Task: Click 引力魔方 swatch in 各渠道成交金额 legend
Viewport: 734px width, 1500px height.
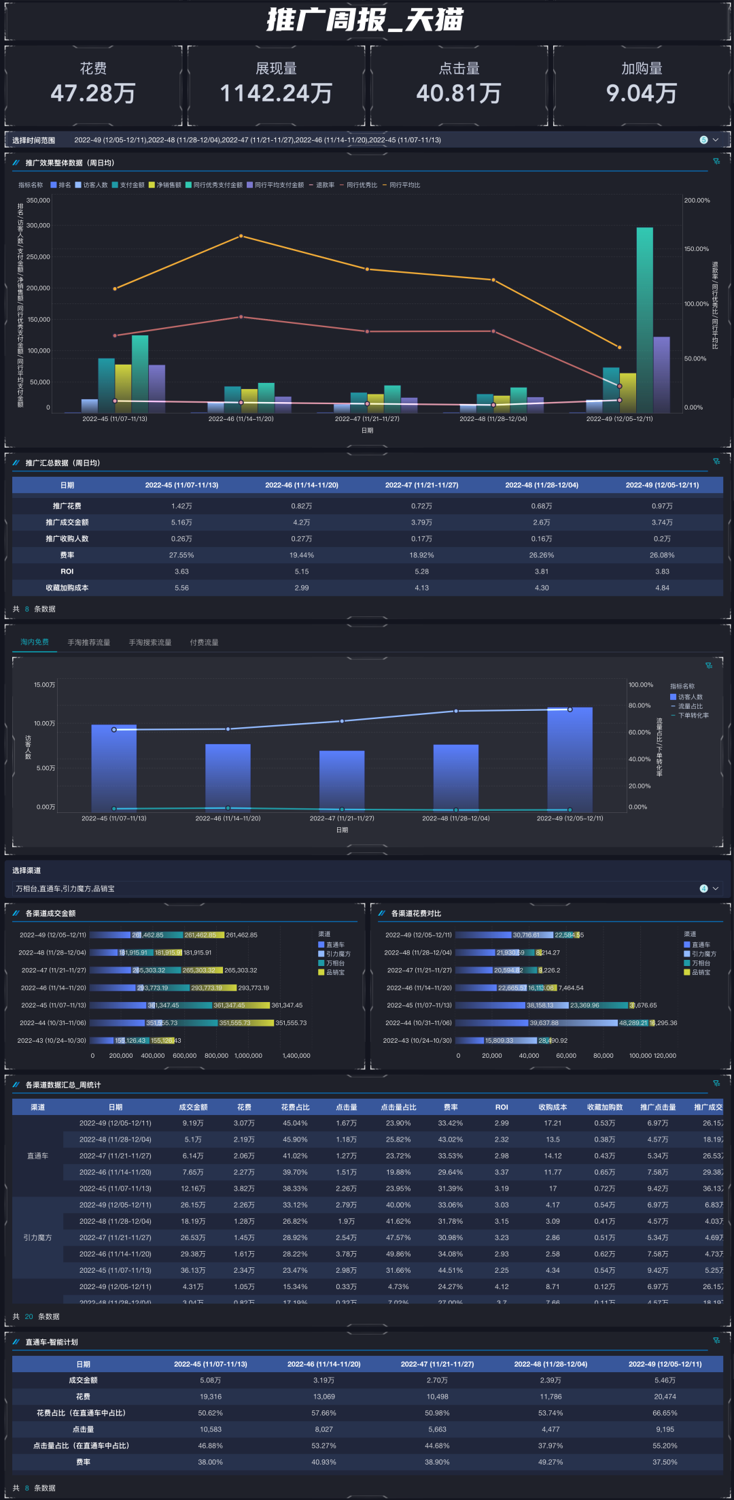Action: pos(321,954)
